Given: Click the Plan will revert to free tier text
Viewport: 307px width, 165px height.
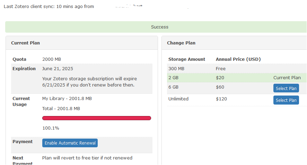Looking at the screenshot, I should (87, 158).
